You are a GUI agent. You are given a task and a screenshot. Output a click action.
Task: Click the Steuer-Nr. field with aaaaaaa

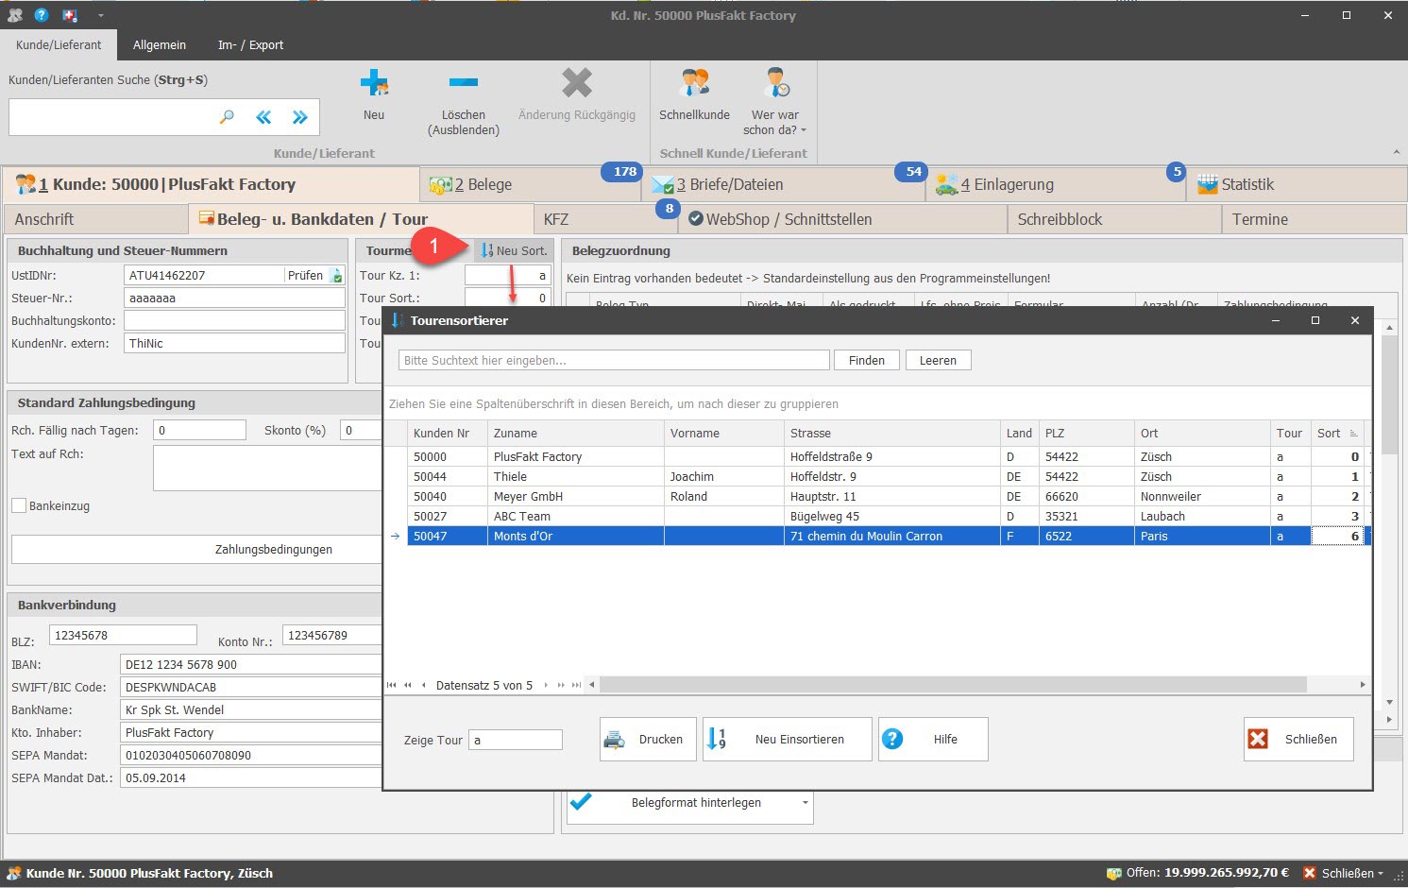tap(234, 298)
